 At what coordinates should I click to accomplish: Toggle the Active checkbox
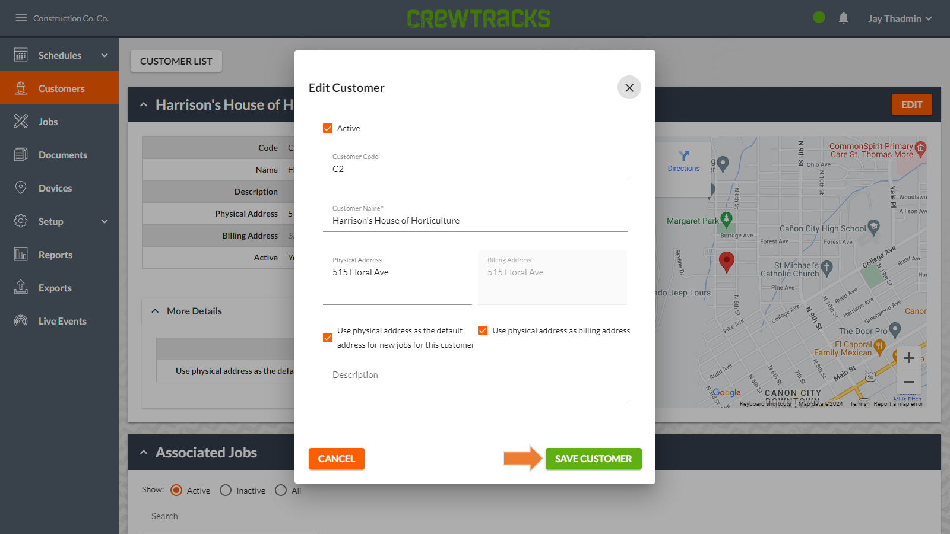[x=328, y=128]
